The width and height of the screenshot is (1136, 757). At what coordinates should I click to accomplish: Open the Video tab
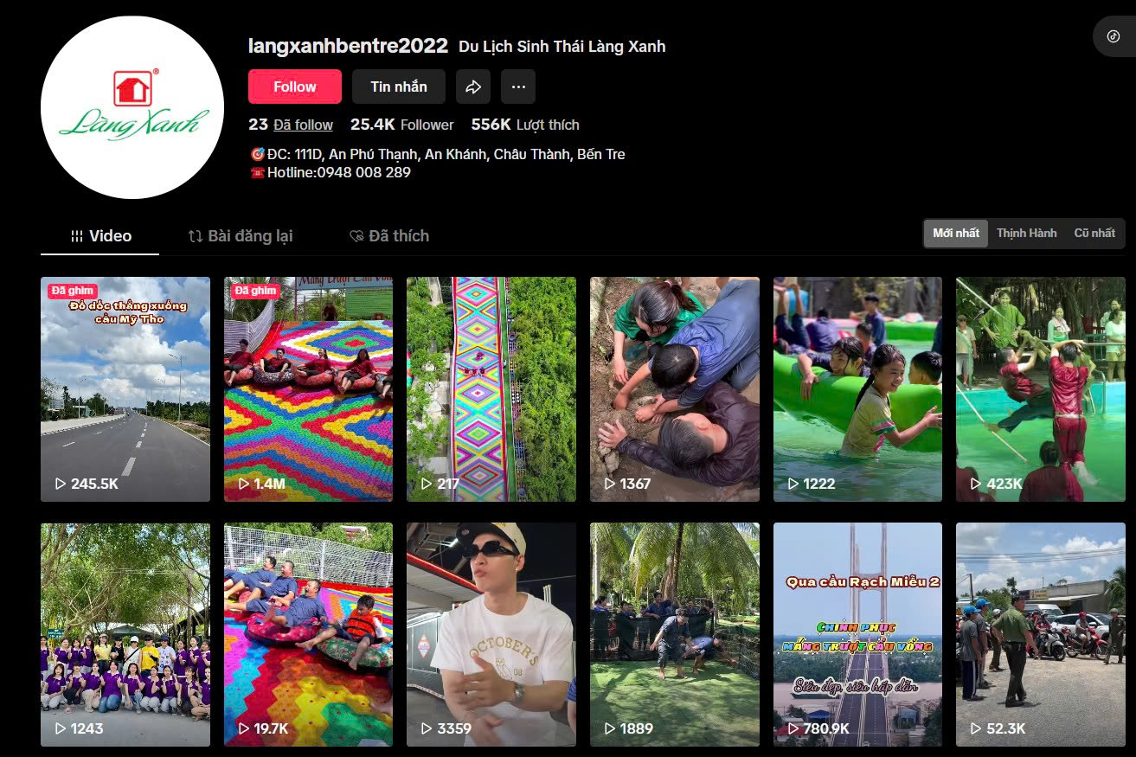coord(100,236)
